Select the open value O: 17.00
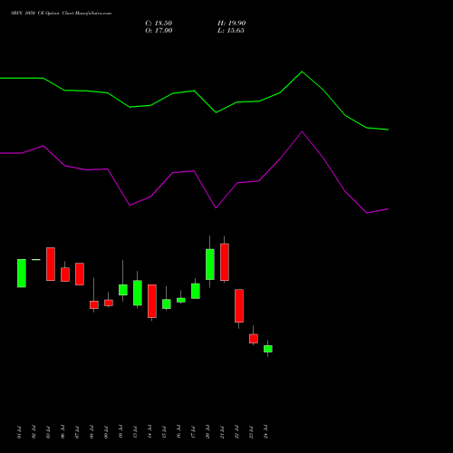 coord(159,31)
